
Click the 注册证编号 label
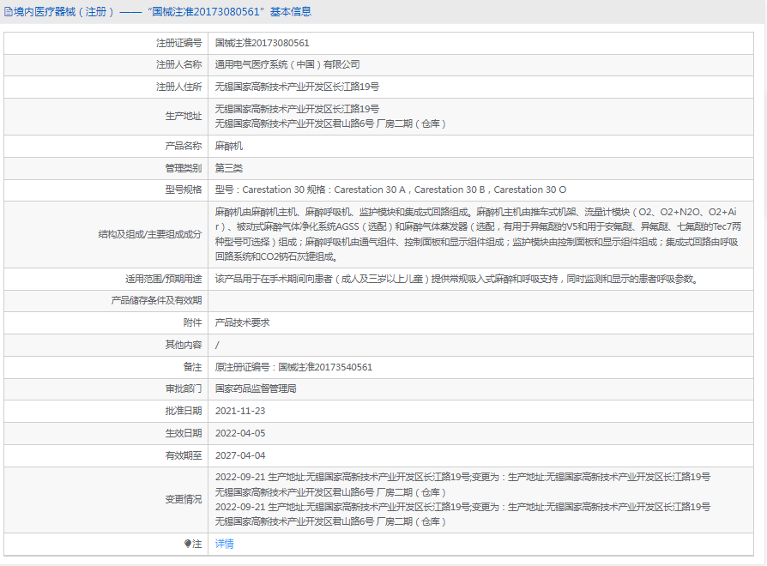(179, 43)
